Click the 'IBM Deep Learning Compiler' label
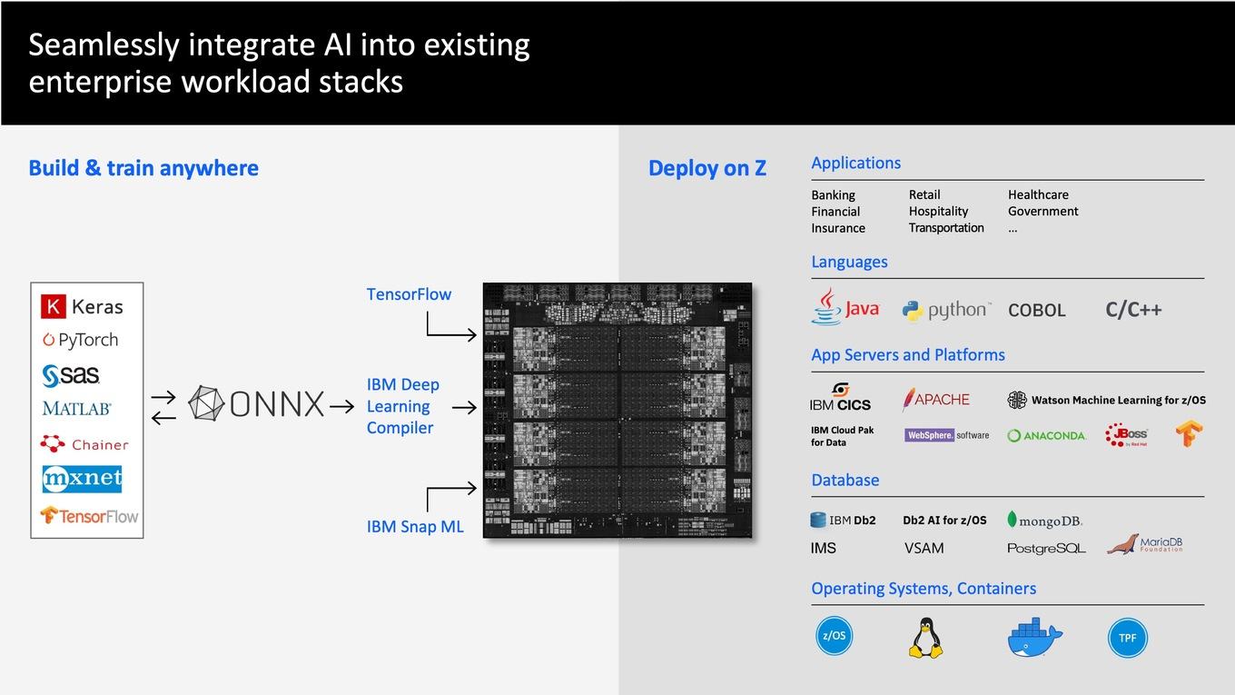The image size is (1235, 695). coord(403,406)
